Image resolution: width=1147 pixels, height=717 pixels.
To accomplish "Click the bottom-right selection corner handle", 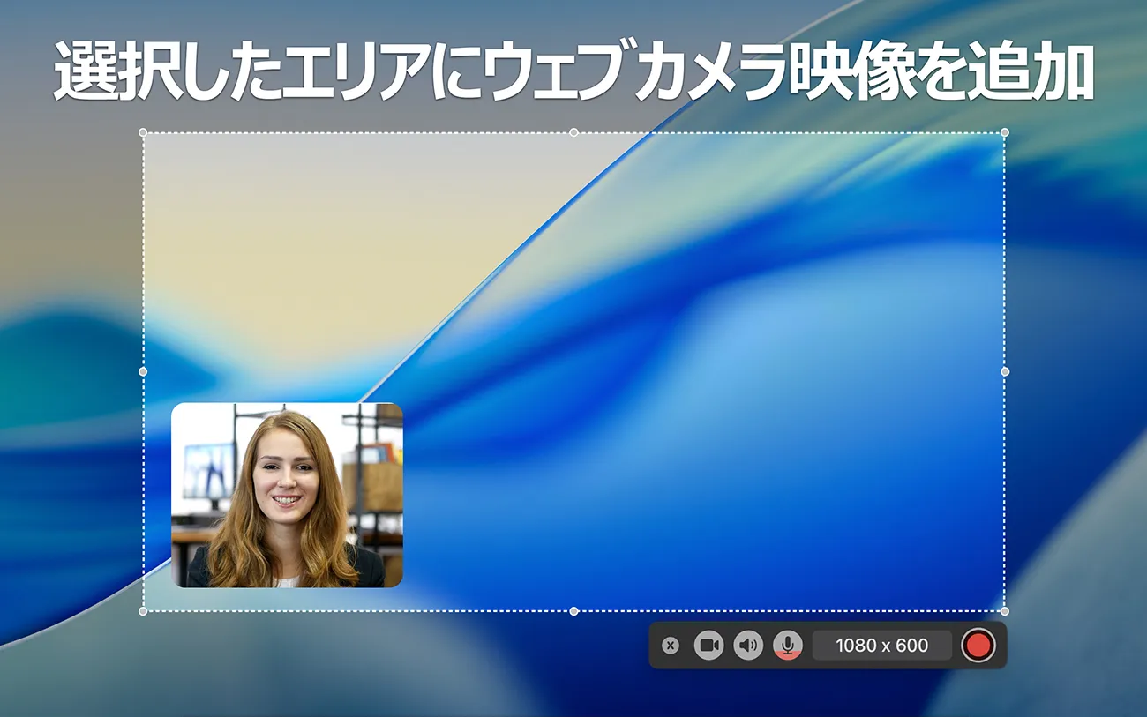I will [1004, 610].
